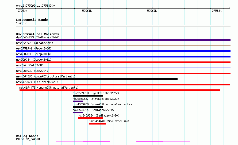Click the left arrow end of ruler
This screenshot has width=238, height=145.
(x=17, y=8)
